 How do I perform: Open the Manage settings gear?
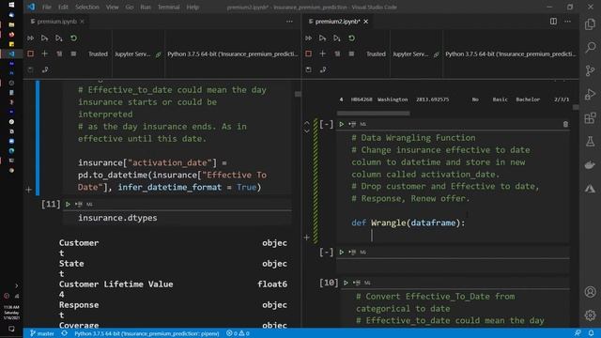coord(591,315)
